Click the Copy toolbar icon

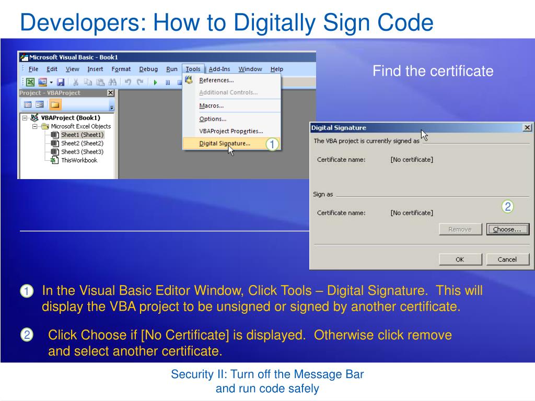click(88, 82)
